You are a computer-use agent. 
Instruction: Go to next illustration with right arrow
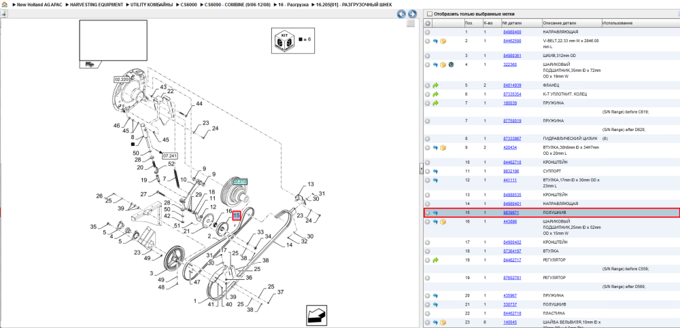[x=412, y=14]
